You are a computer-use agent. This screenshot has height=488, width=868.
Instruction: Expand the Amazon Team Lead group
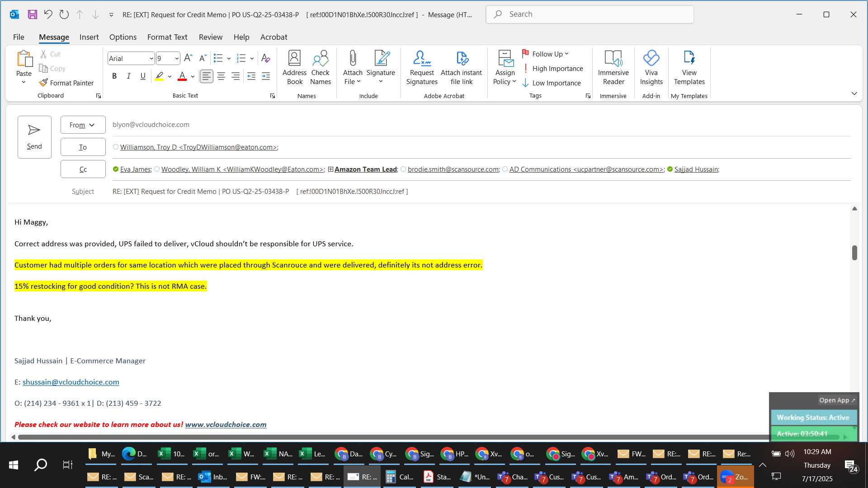coord(330,169)
